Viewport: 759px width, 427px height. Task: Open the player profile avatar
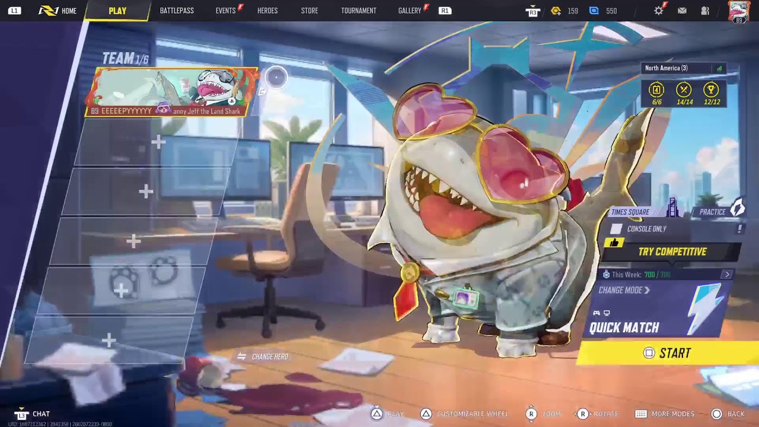pyautogui.click(x=738, y=12)
